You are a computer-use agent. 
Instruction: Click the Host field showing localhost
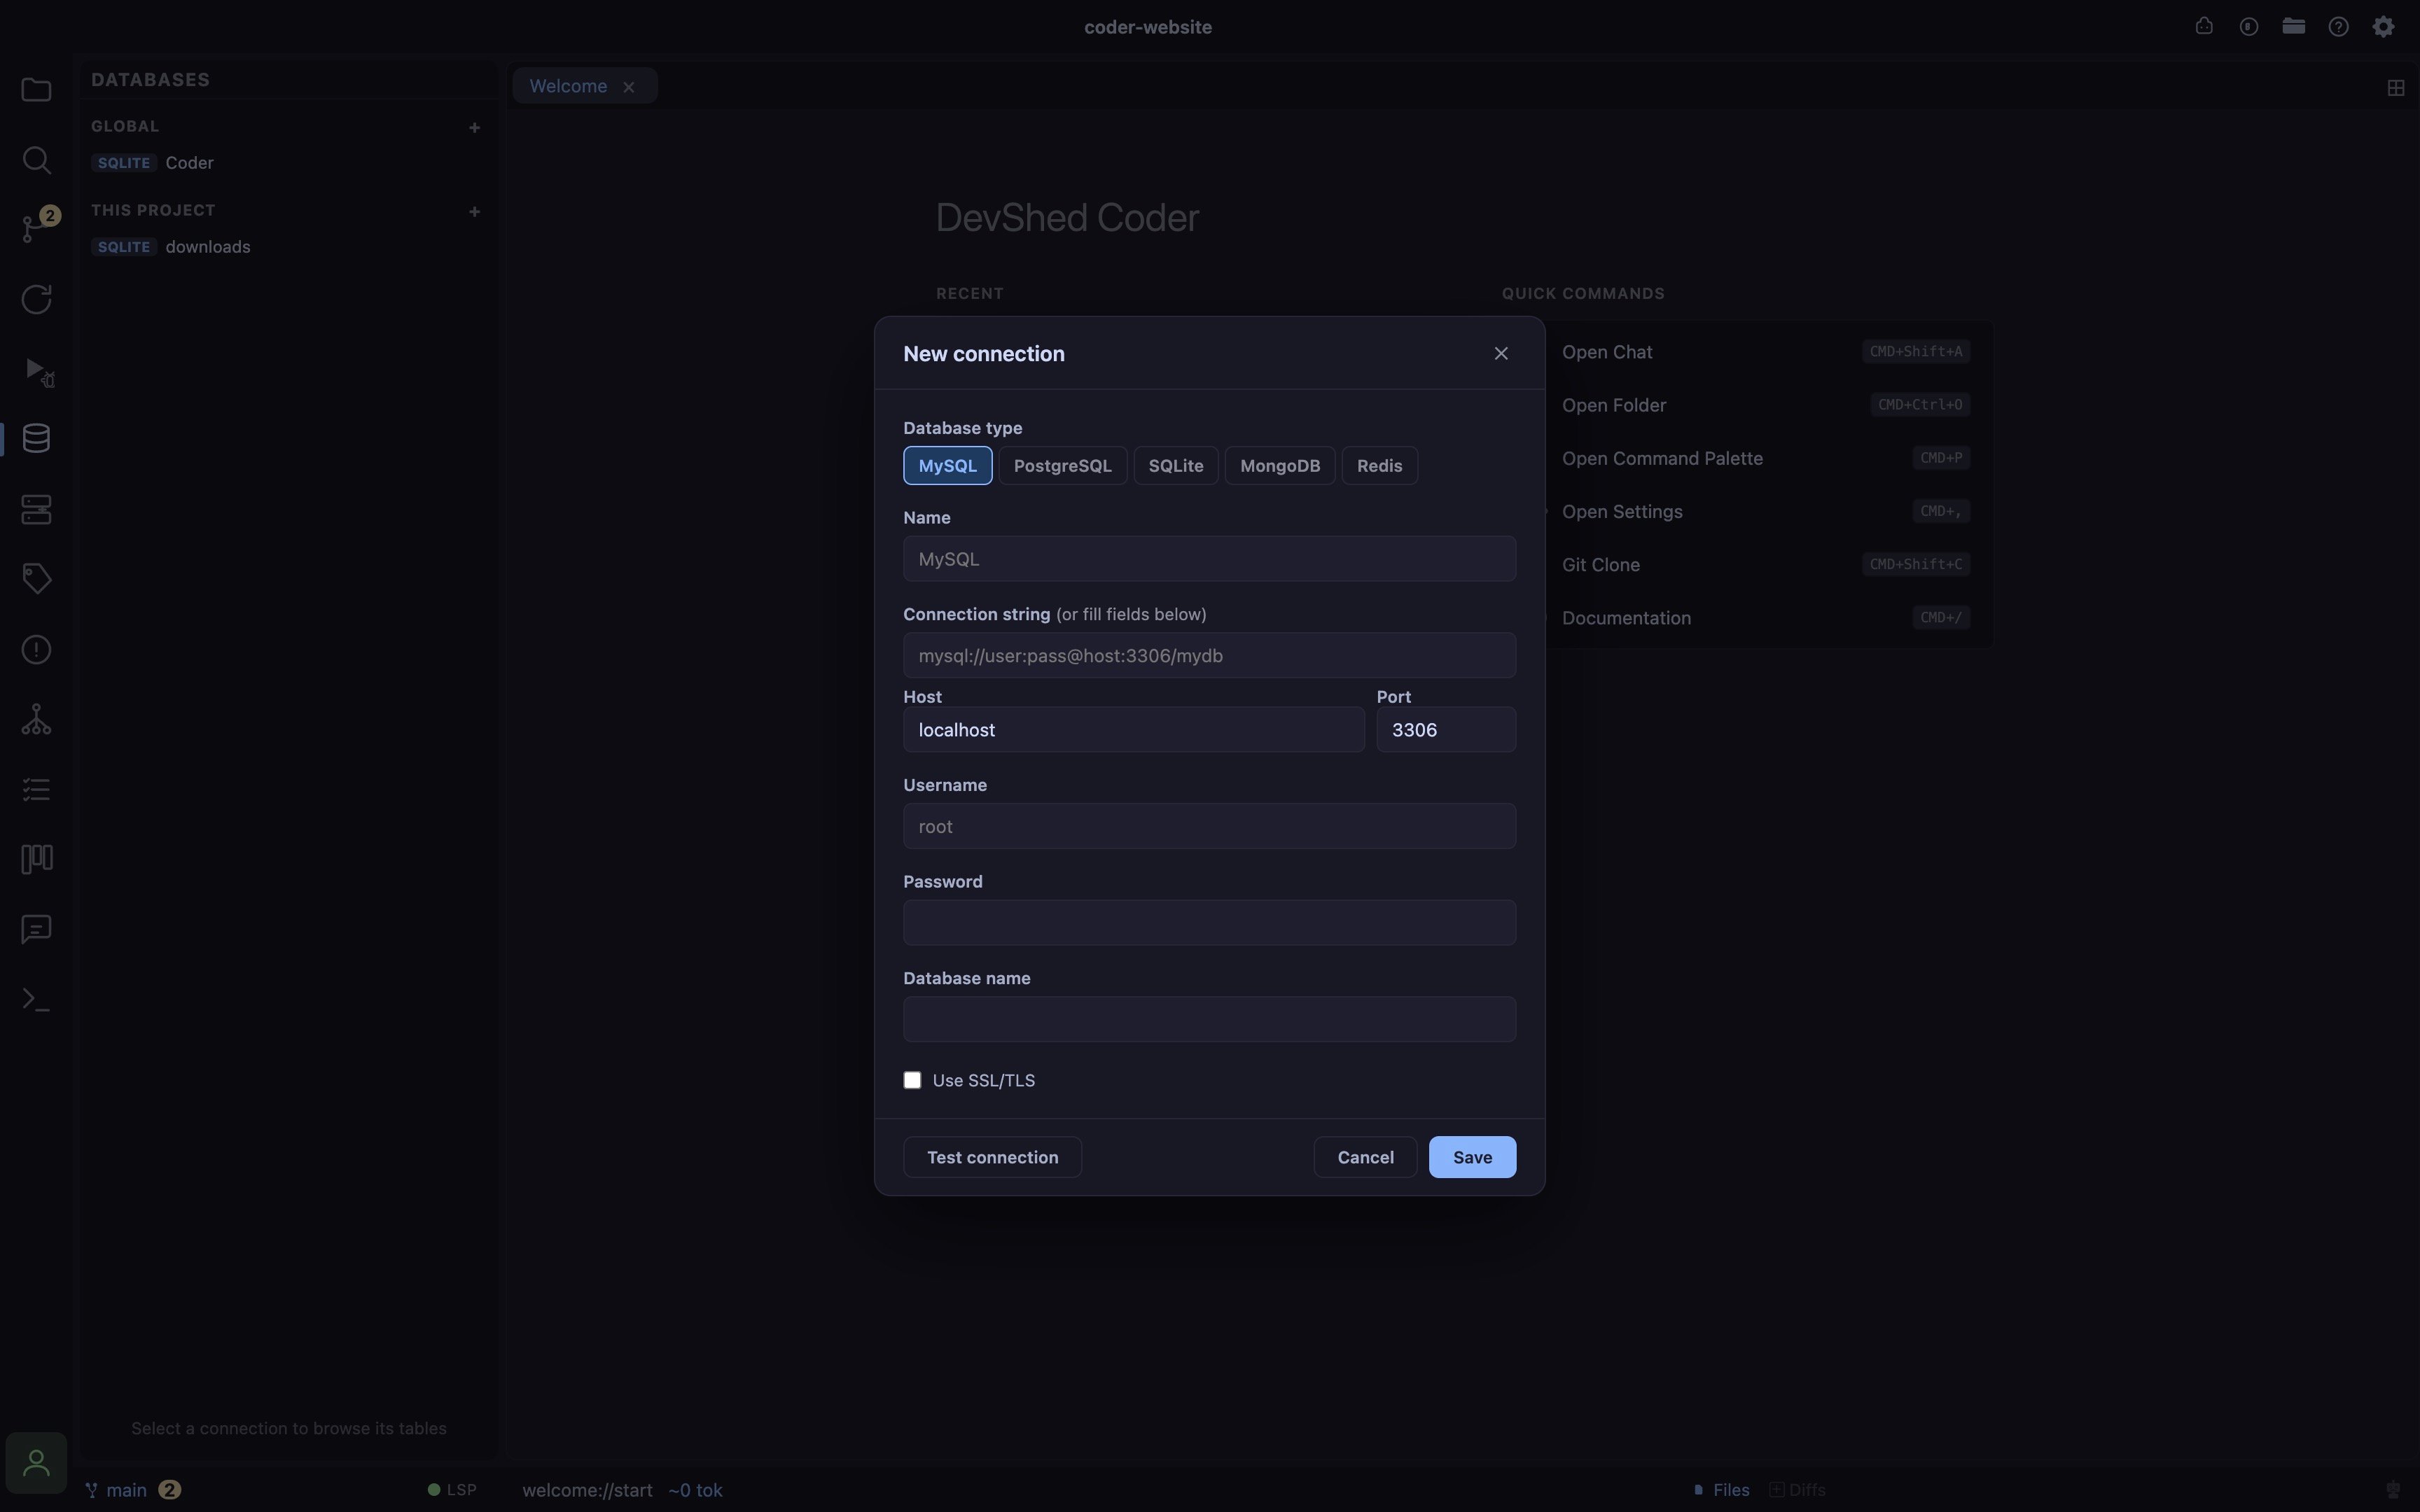coord(1133,730)
